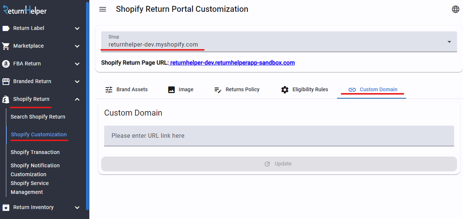
Task: Collapse the Shopify Return section chevron
Action: [77, 99]
